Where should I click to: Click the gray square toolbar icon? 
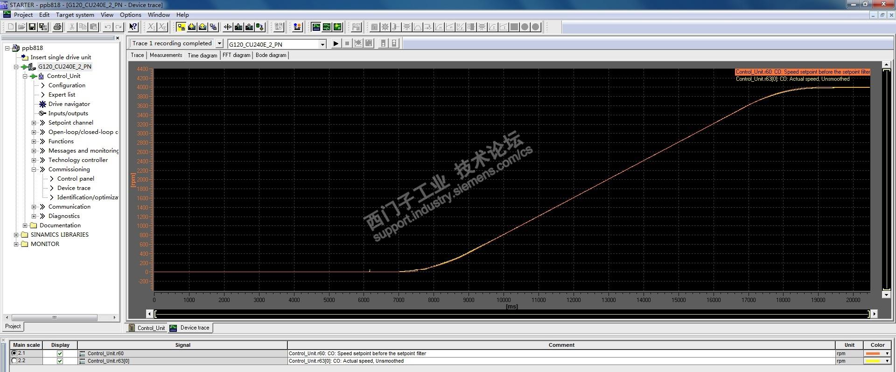point(514,27)
